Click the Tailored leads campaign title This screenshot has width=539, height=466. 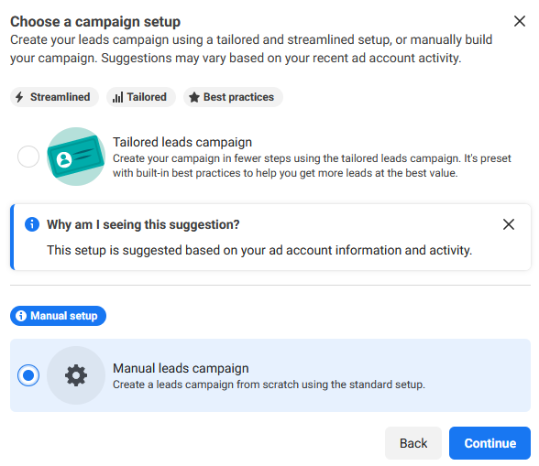[182, 142]
